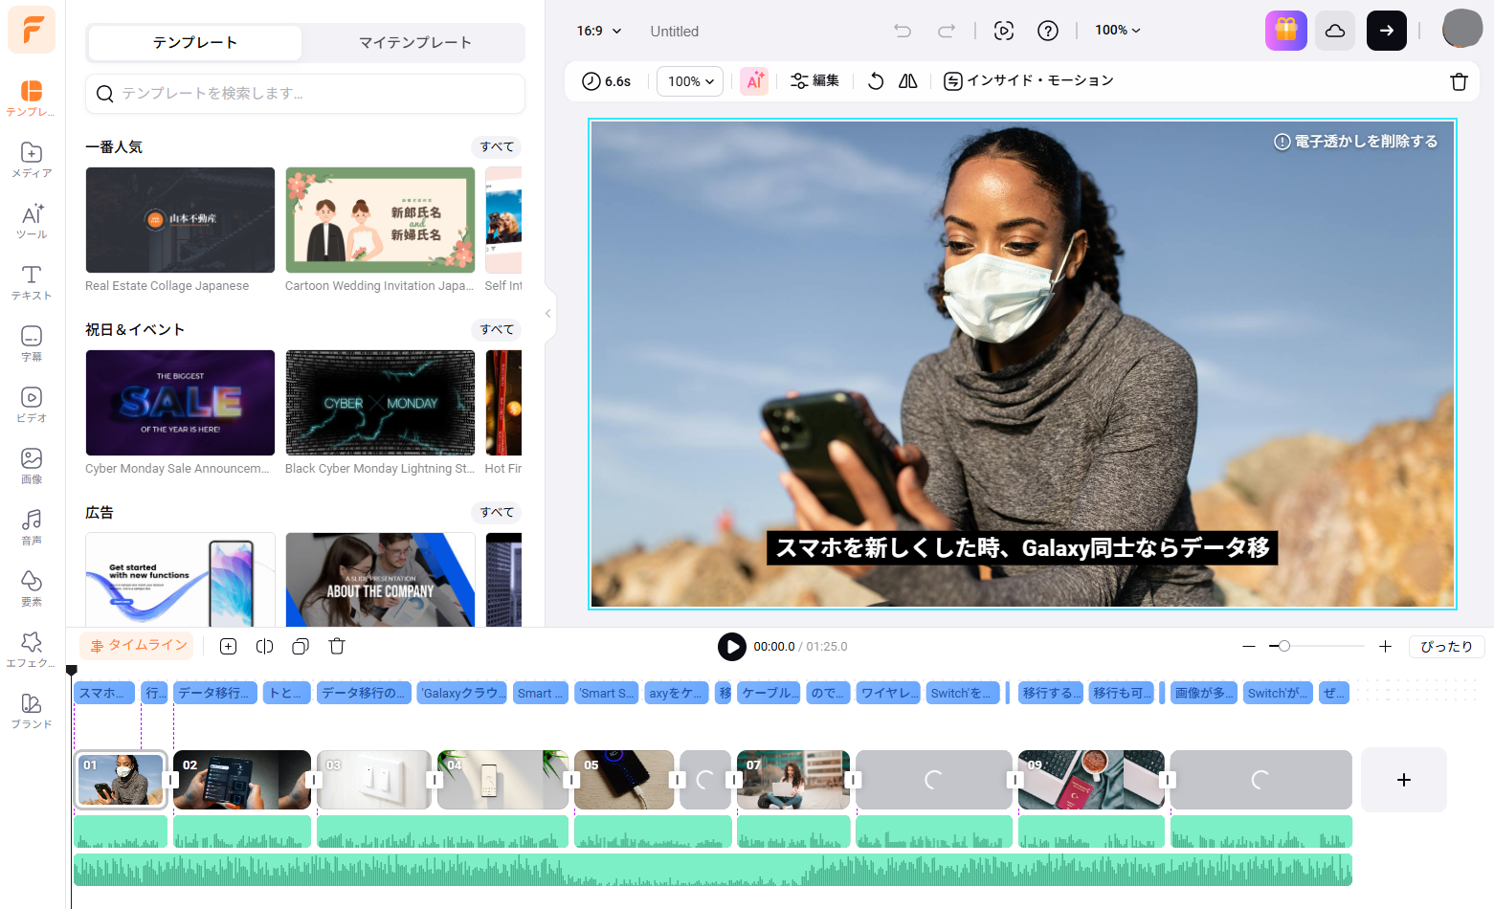Viewport: 1494px width, 909px height.
Task: Collapse the template panel with the side arrow
Action: 547,314
